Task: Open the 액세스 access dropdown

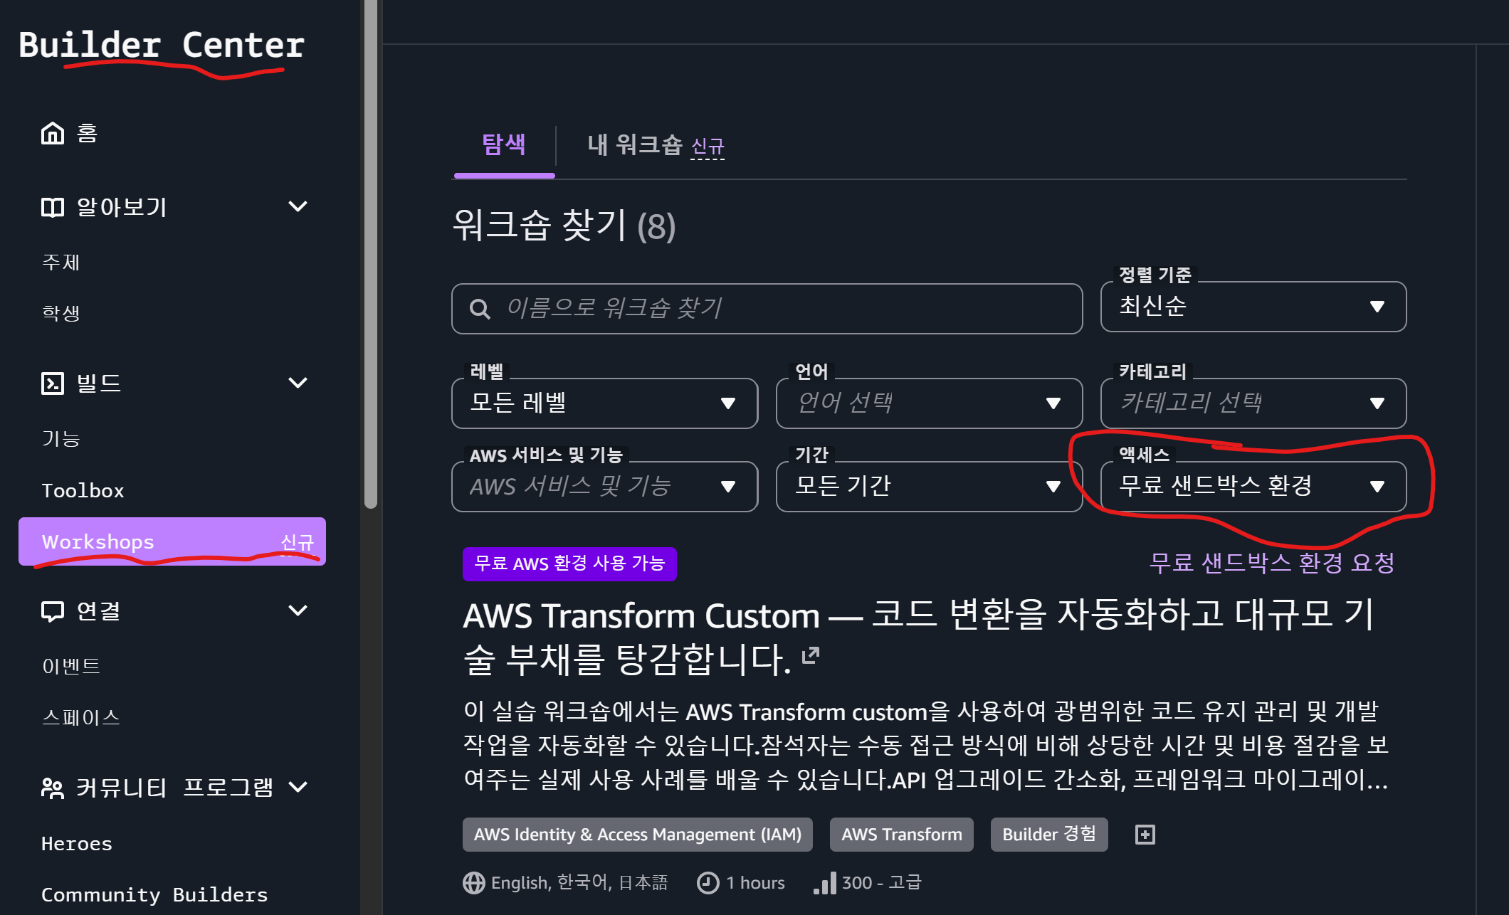Action: point(1253,487)
